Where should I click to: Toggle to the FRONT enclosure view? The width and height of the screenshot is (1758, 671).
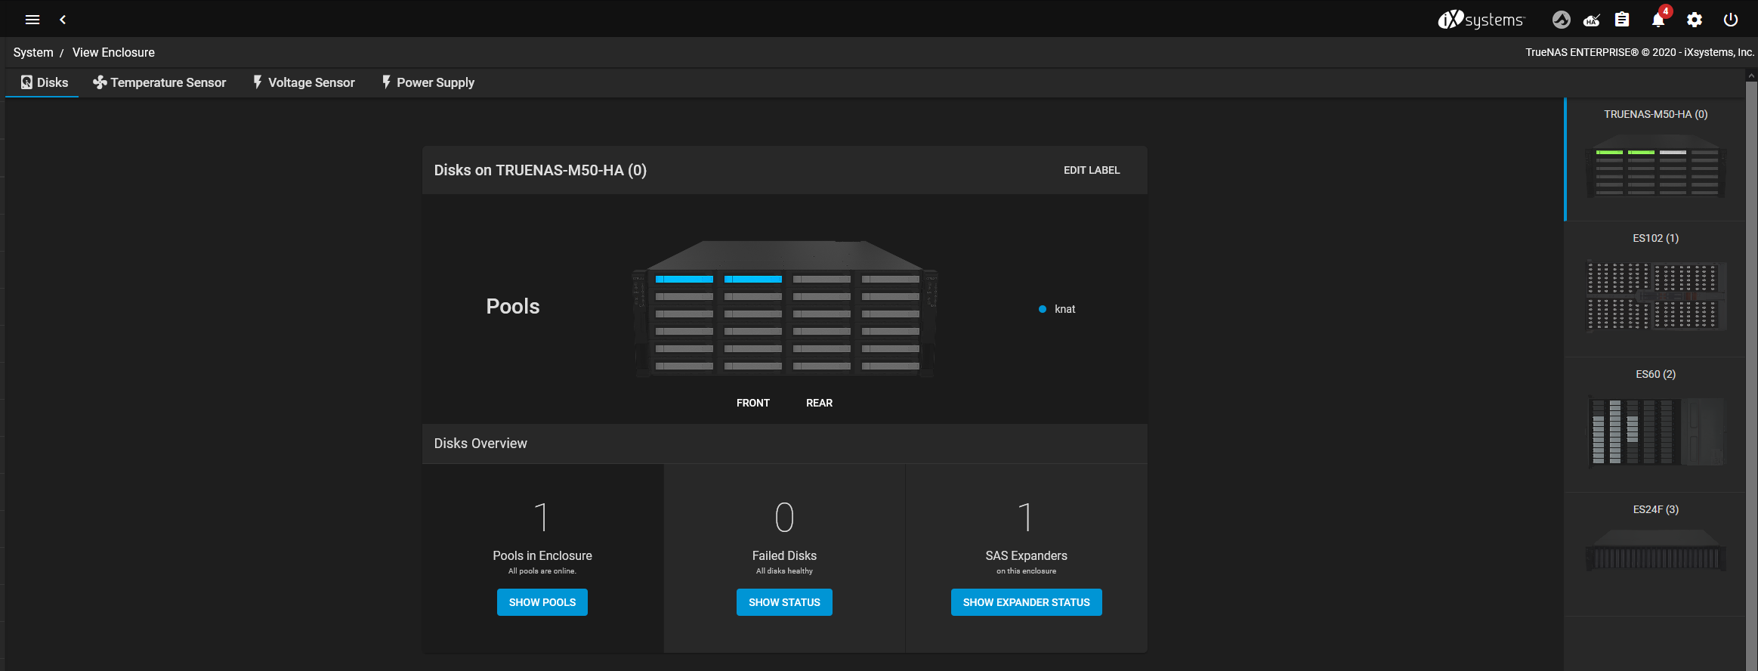pos(752,403)
